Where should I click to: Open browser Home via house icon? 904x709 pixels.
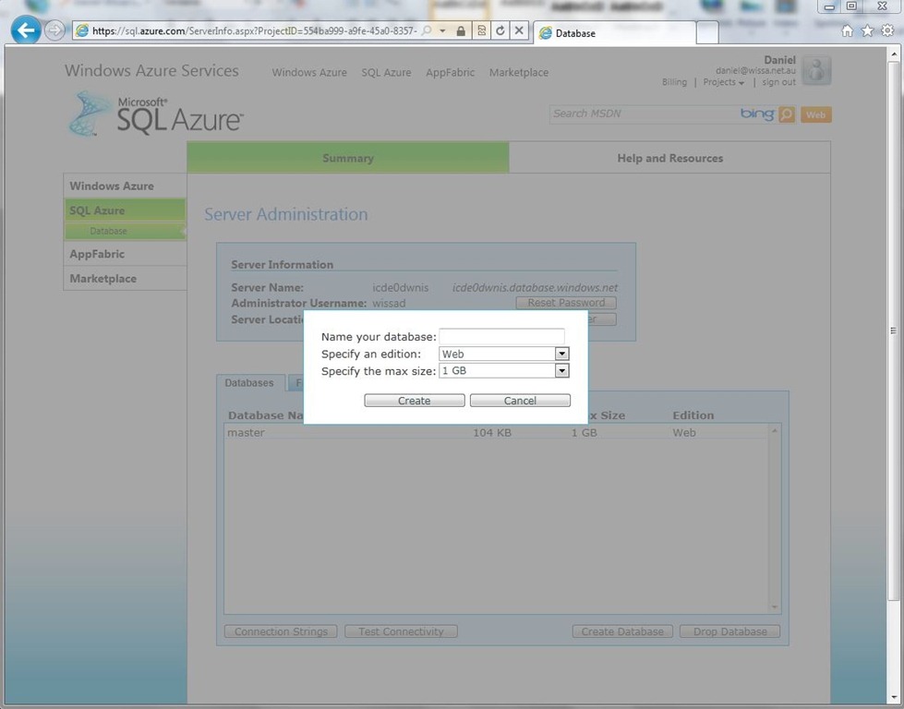coord(847,31)
